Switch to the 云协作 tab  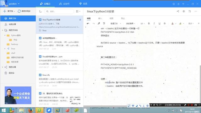[64, 4]
